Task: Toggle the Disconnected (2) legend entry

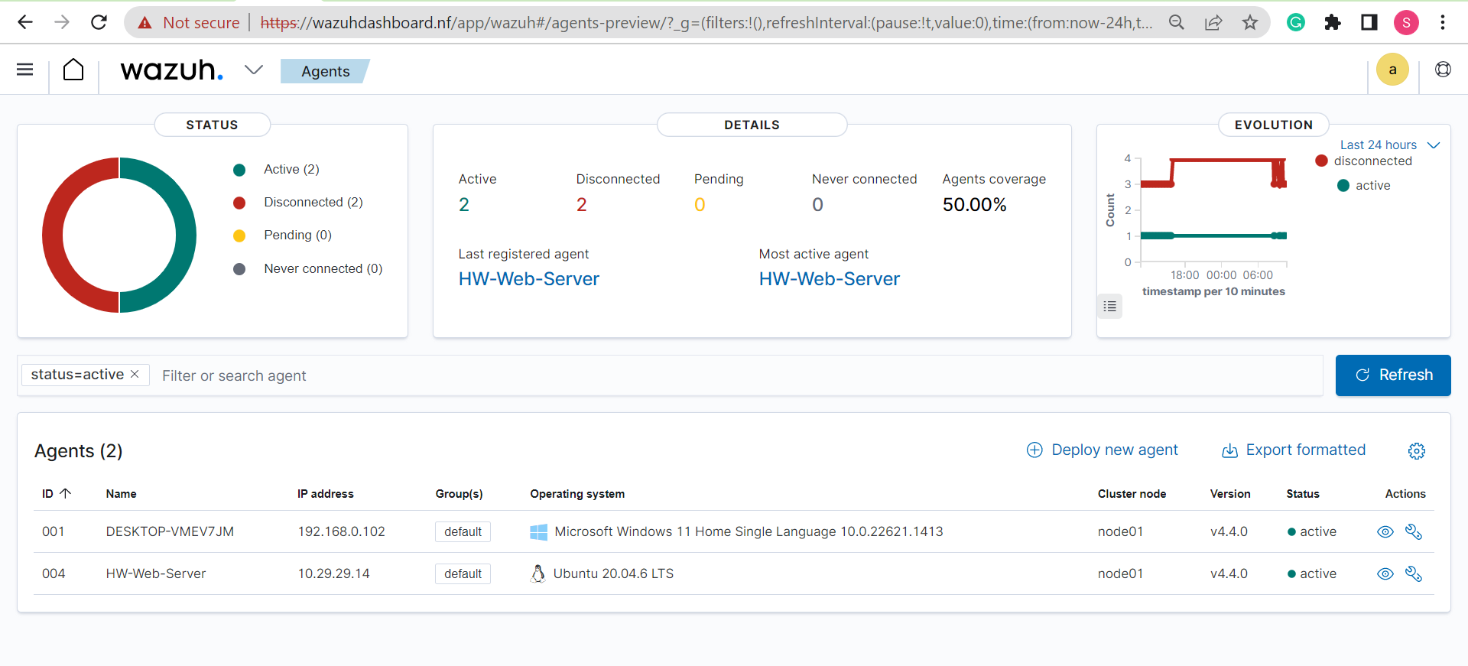Action: point(298,203)
